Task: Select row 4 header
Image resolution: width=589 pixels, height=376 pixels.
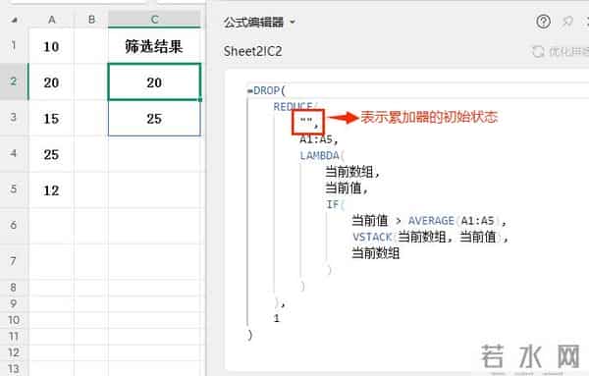Action: (x=14, y=153)
